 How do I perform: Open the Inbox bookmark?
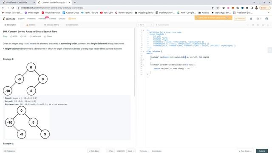(12, 13)
